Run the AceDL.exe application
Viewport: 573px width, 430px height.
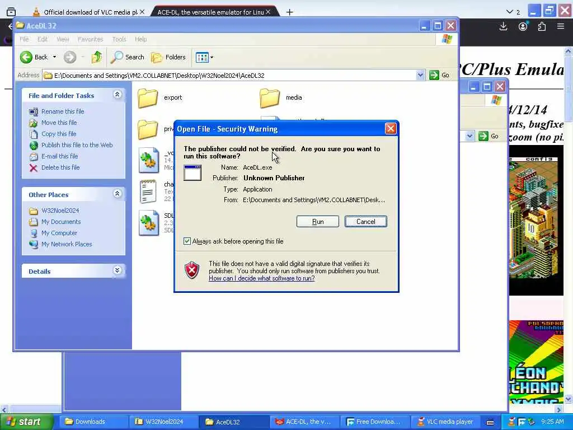pyautogui.click(x=318, y=222)
